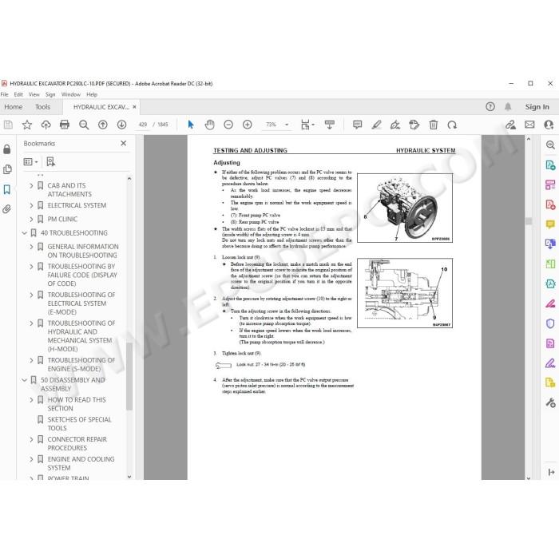Open attachments paperclip panel
559x559 pixels.
pyautogui.click(x=6, y=209)
